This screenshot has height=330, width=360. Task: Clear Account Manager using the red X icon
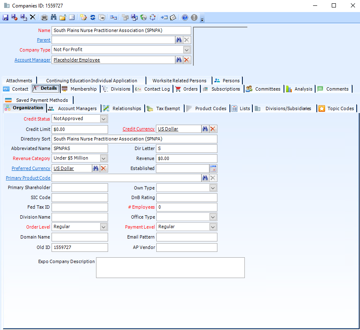point(187,59)
